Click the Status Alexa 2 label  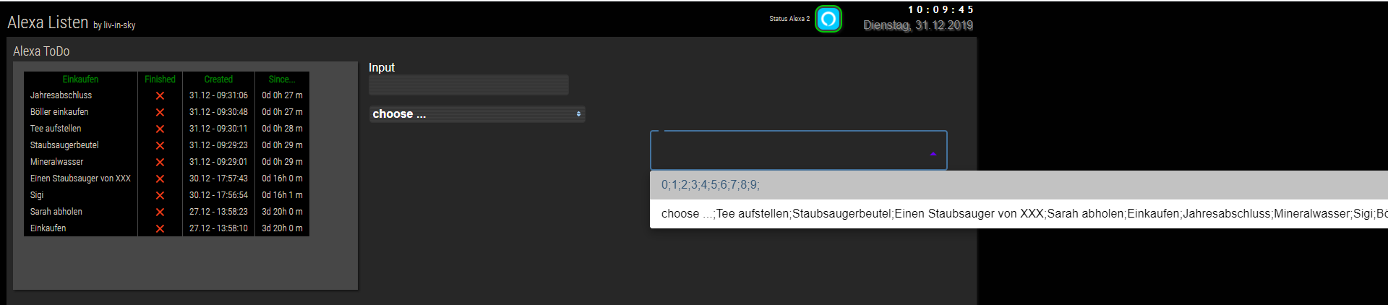[x=789, y=19]
